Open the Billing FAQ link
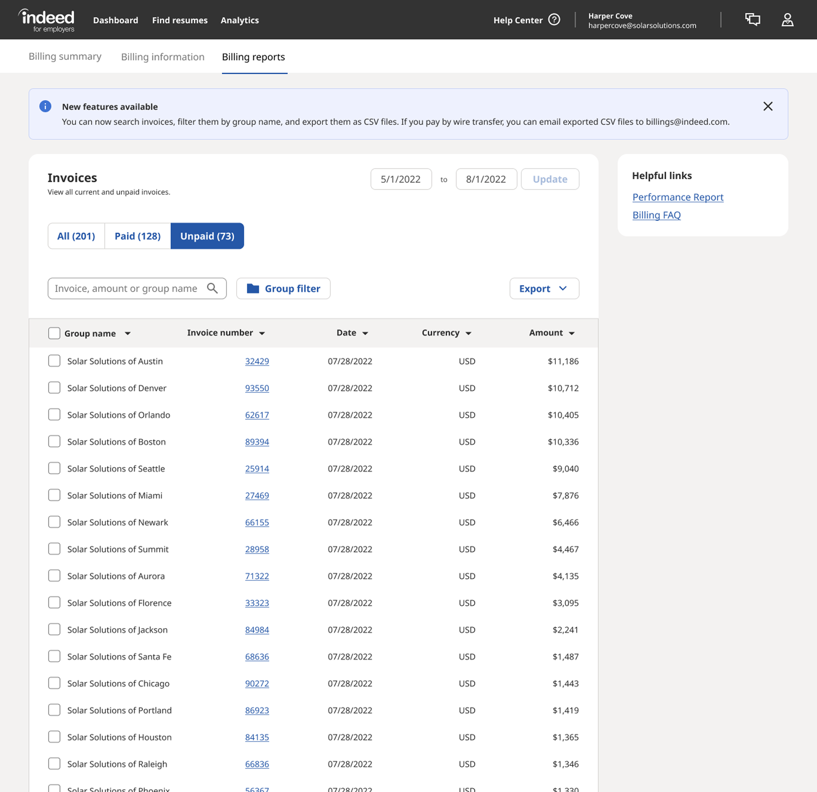The image size is (817, 792). 656,215
